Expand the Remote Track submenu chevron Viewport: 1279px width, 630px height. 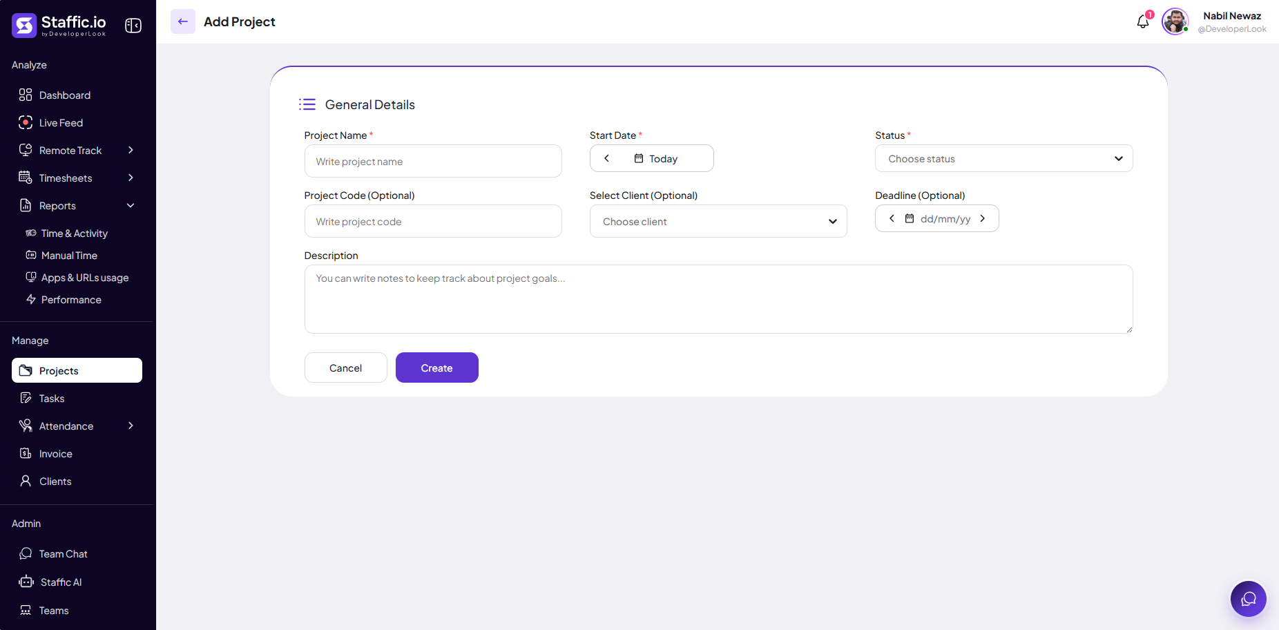[131, 150]
